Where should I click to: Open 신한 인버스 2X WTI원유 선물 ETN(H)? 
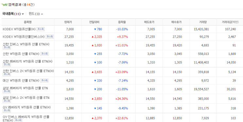click(28, 71)
